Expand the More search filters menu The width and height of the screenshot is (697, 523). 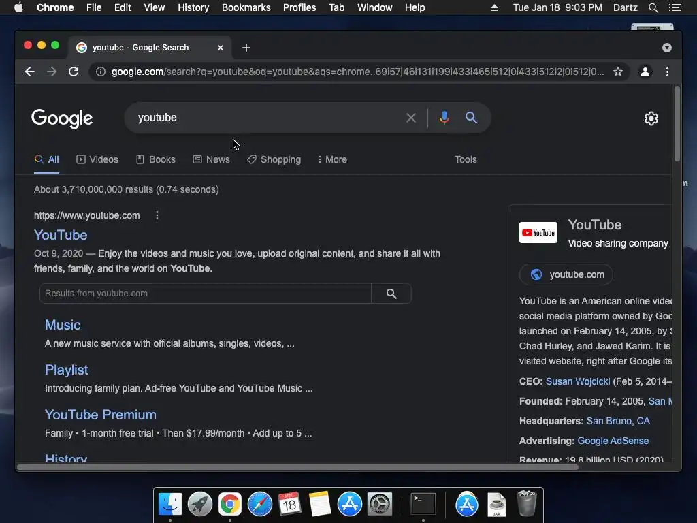click(332, 159)
